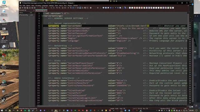Open the View menu

[x=33, y=6]
